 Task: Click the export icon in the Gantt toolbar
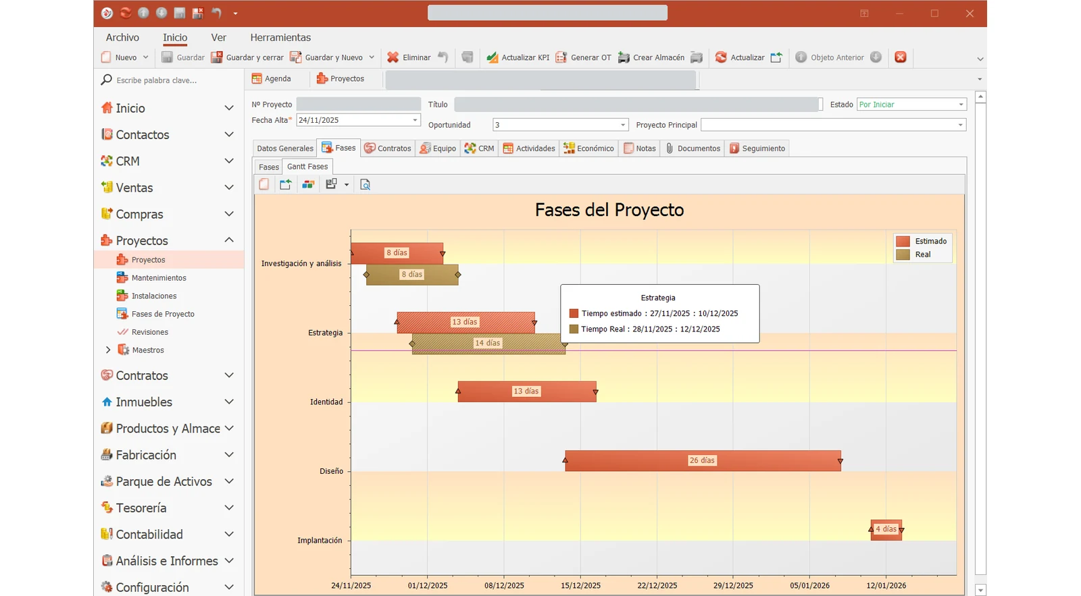point(286,184)
